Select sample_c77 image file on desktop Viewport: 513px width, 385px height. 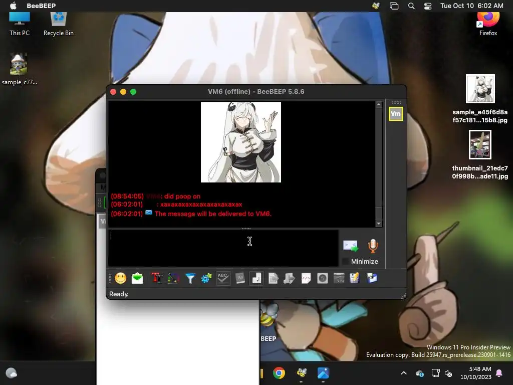tap(19, 69)
